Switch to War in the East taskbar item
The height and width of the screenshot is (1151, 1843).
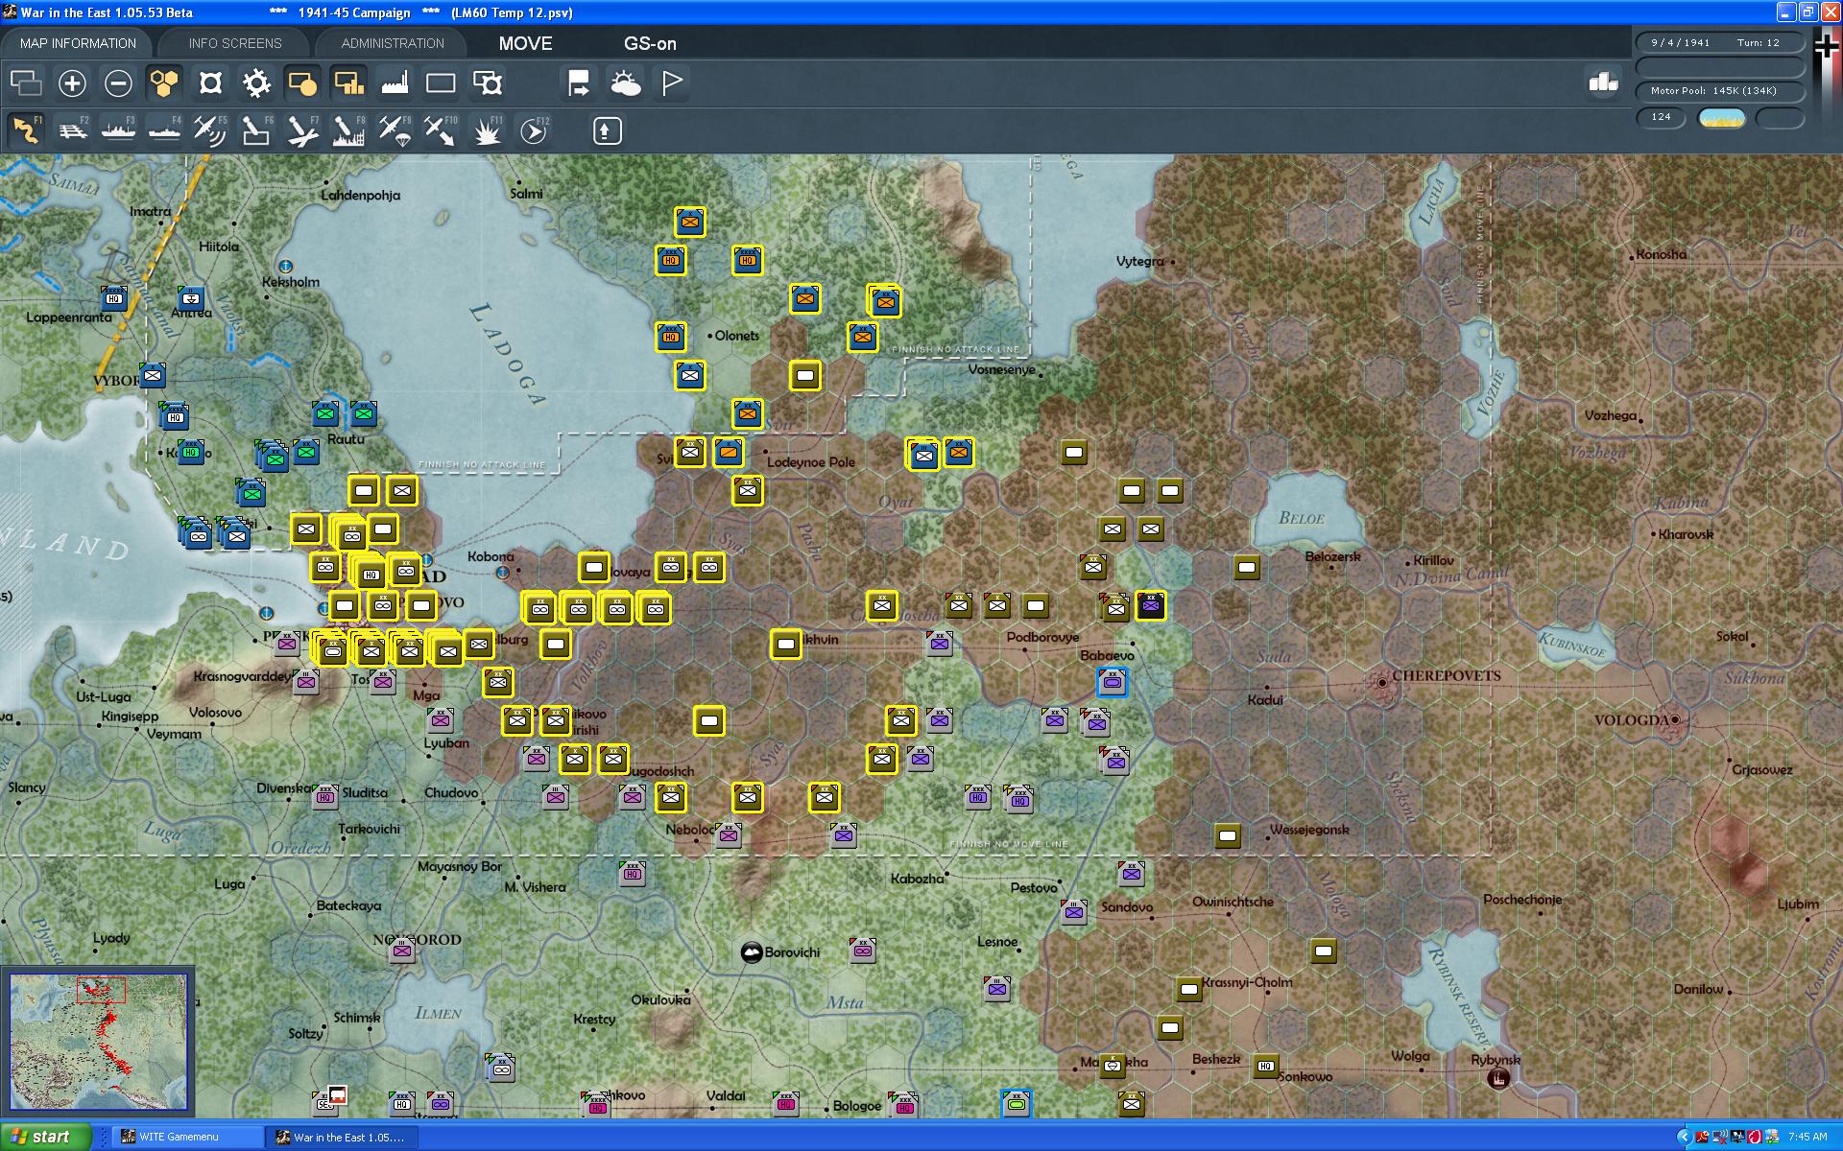pyautogui.click(x=344, y=1137)
